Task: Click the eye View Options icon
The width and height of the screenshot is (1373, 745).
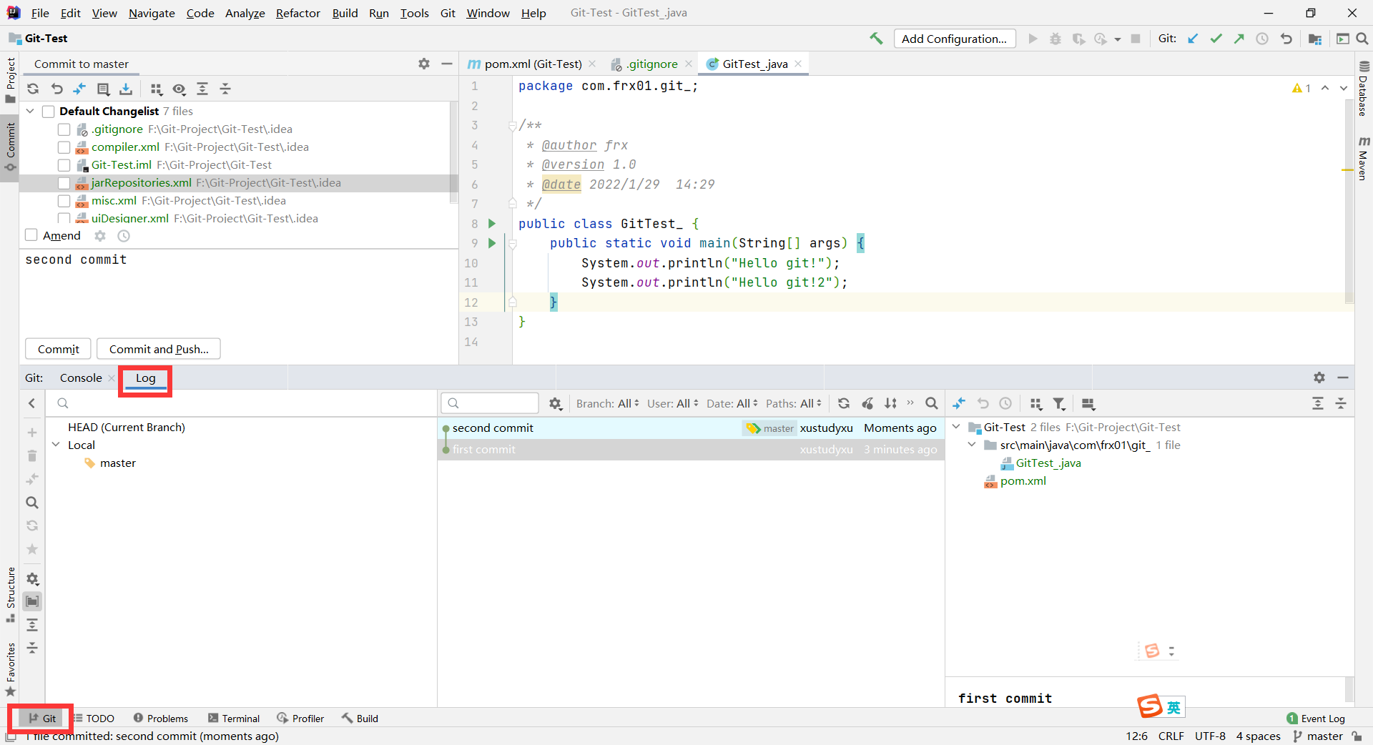Action: pyautogui.click(x=179, y=89)
